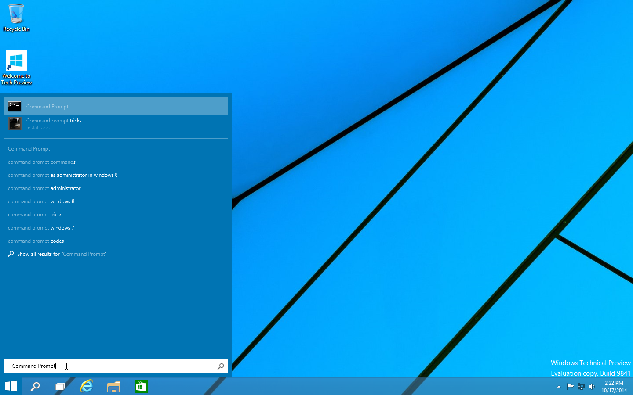Click the Action Center flag icon
The image size is (633, 395).
click(570, 387)
